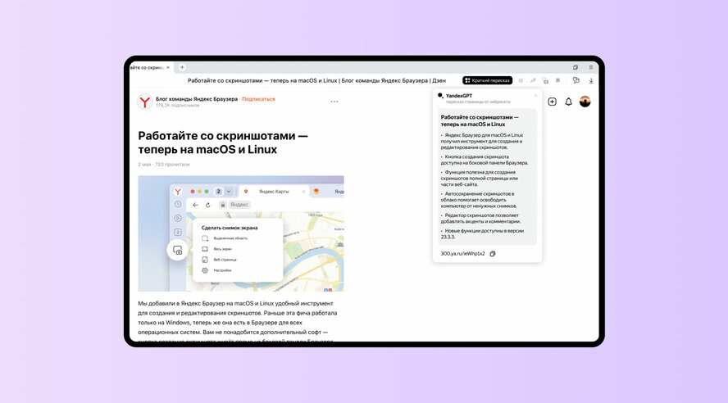The width and height of the screenshot is (728, 403).
Task: Open a new tab with the plus button
Action: 182,67
